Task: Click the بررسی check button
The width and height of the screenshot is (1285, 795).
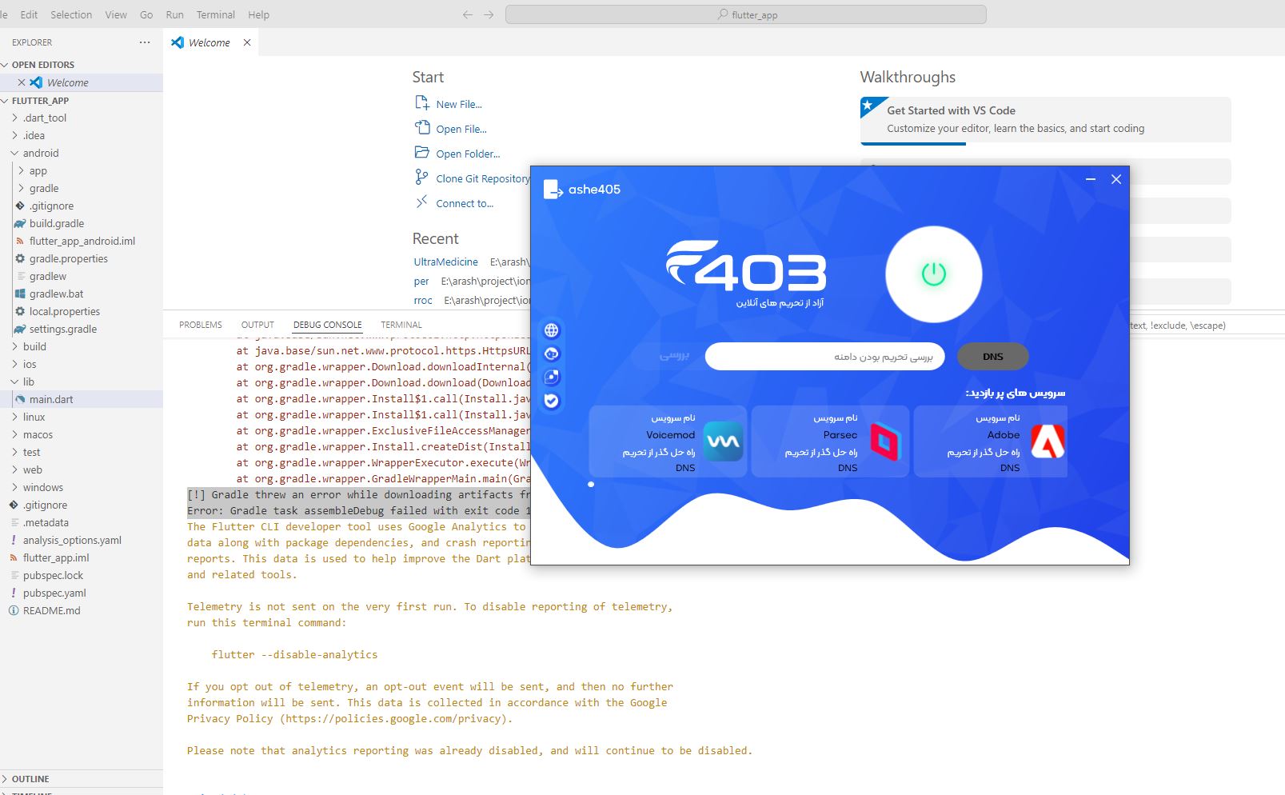Action: point(674,355)
